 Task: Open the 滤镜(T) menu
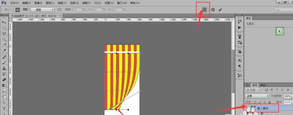pos(86,3)
